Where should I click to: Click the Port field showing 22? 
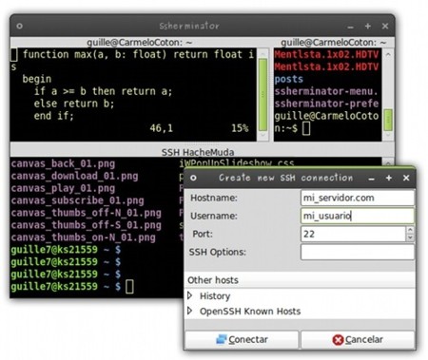(353, 234)
